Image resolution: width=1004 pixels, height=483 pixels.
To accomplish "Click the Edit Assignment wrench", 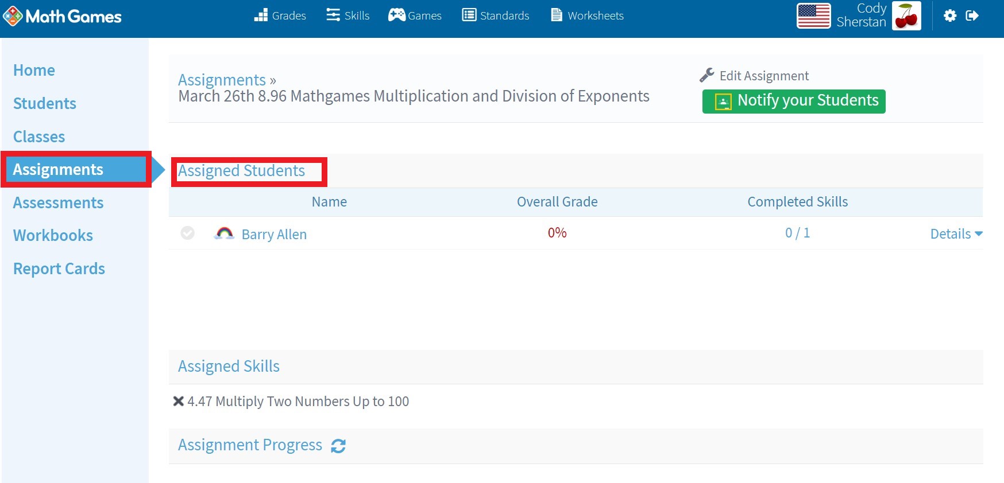I will pos(707,75).
